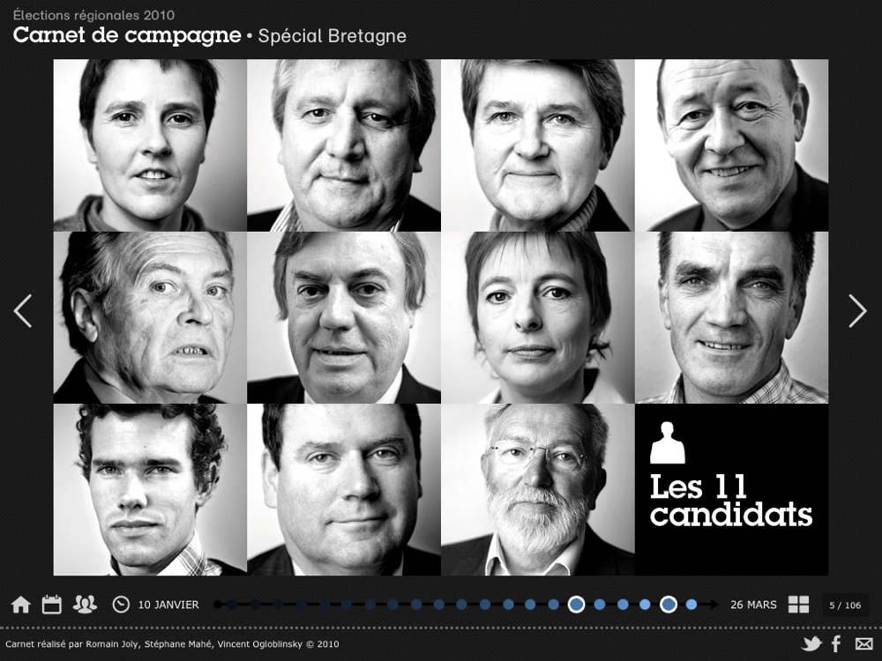Image resolution: width=882 pixels, height=661 pixels.
Task: Share on Facebook icon
Action: (x=836, y=644)
